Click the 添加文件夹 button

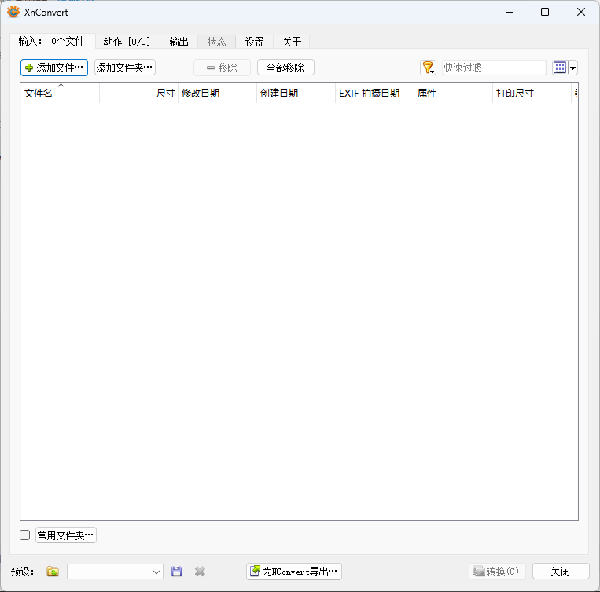125,68
